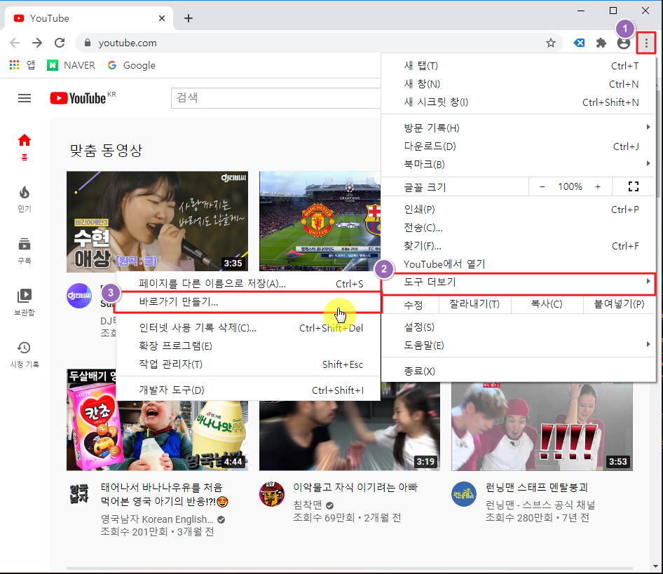Image resolution: width=663 pixels, height=574 pixels.
Task: Select 페이지를 다른 이름으로 저장(A)...
Action: coord(248,283)
